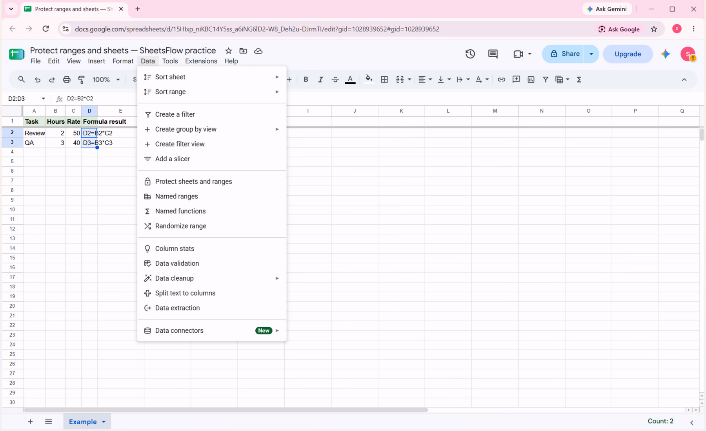Click the Borders icon
The height and width of the screenshot is (431, 706).
coord(384,79)
